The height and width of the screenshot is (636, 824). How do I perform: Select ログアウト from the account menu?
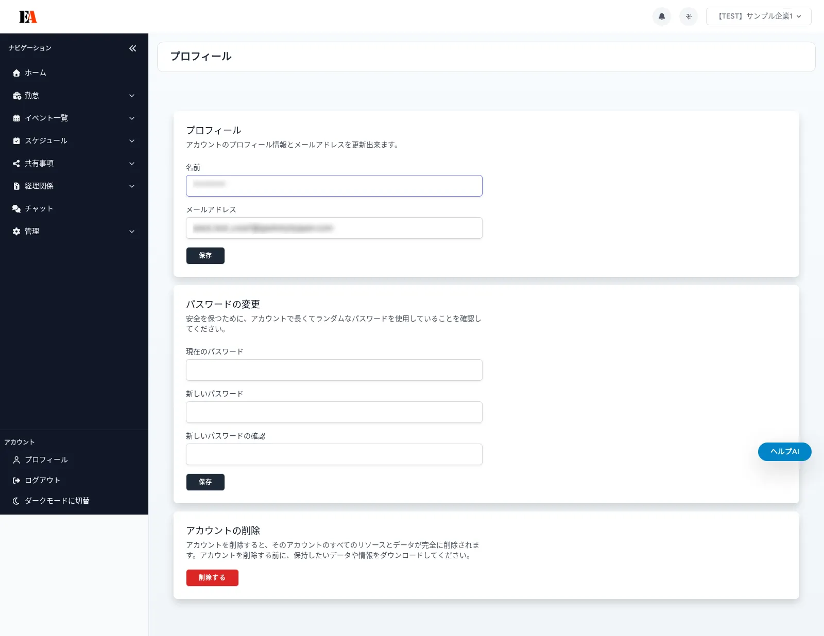[42, 480]
